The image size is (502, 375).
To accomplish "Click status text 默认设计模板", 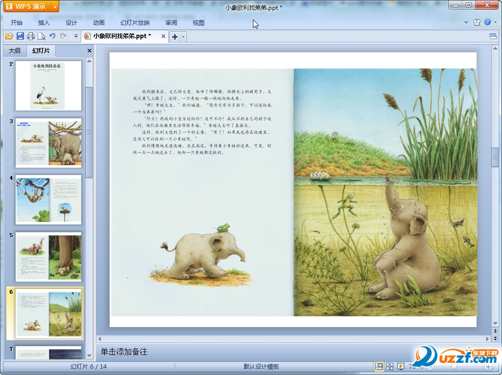I will point(261,366).
